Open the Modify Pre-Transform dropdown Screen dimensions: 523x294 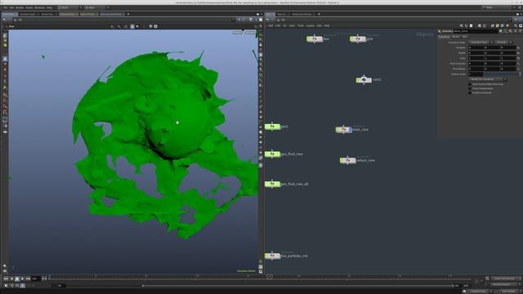click(x=488, y=79)
